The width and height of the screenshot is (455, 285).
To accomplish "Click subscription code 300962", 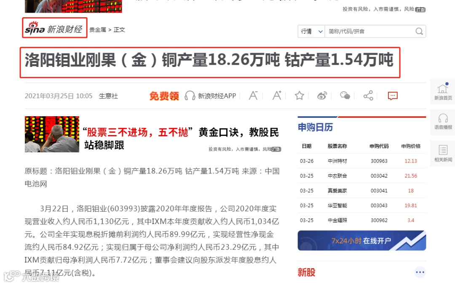I will point(379,220).
